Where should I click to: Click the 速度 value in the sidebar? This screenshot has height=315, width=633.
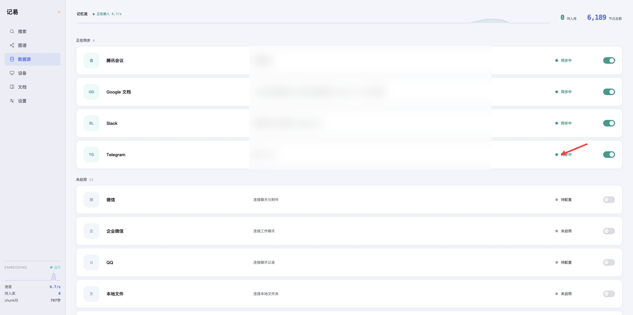(x=55, y=287)
